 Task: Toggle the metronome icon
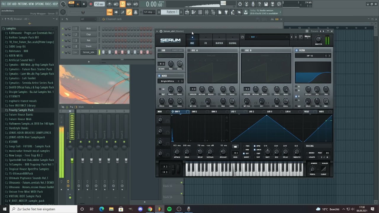point(110,4)
